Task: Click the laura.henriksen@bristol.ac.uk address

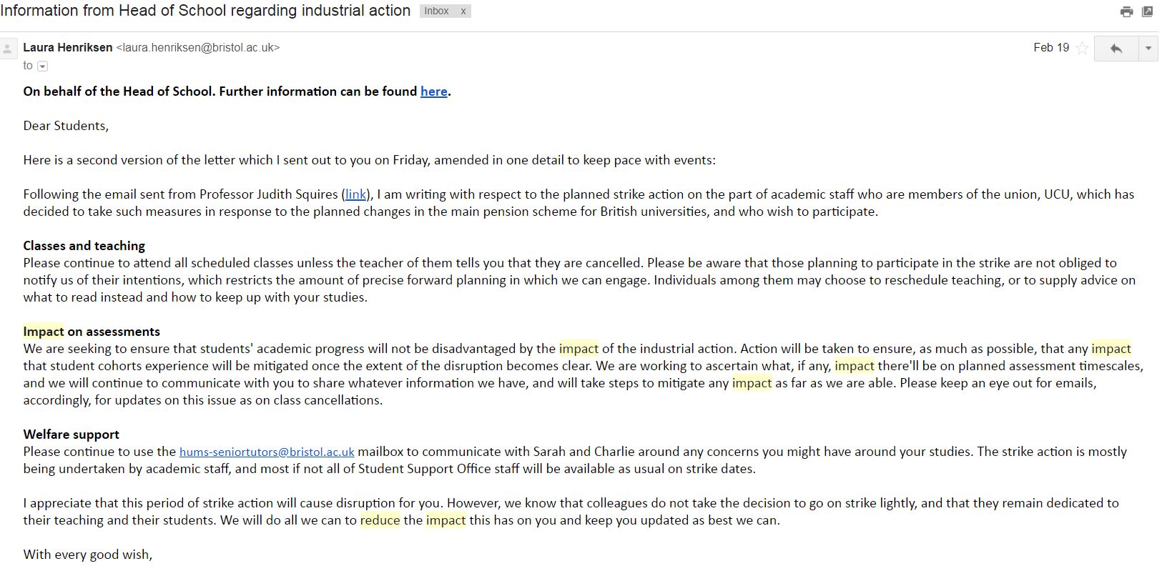Action: point(198,48)
